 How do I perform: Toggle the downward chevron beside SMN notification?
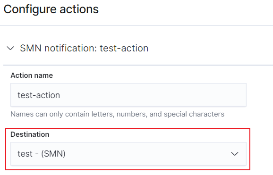pyautogui.click(x=10, y=48)
